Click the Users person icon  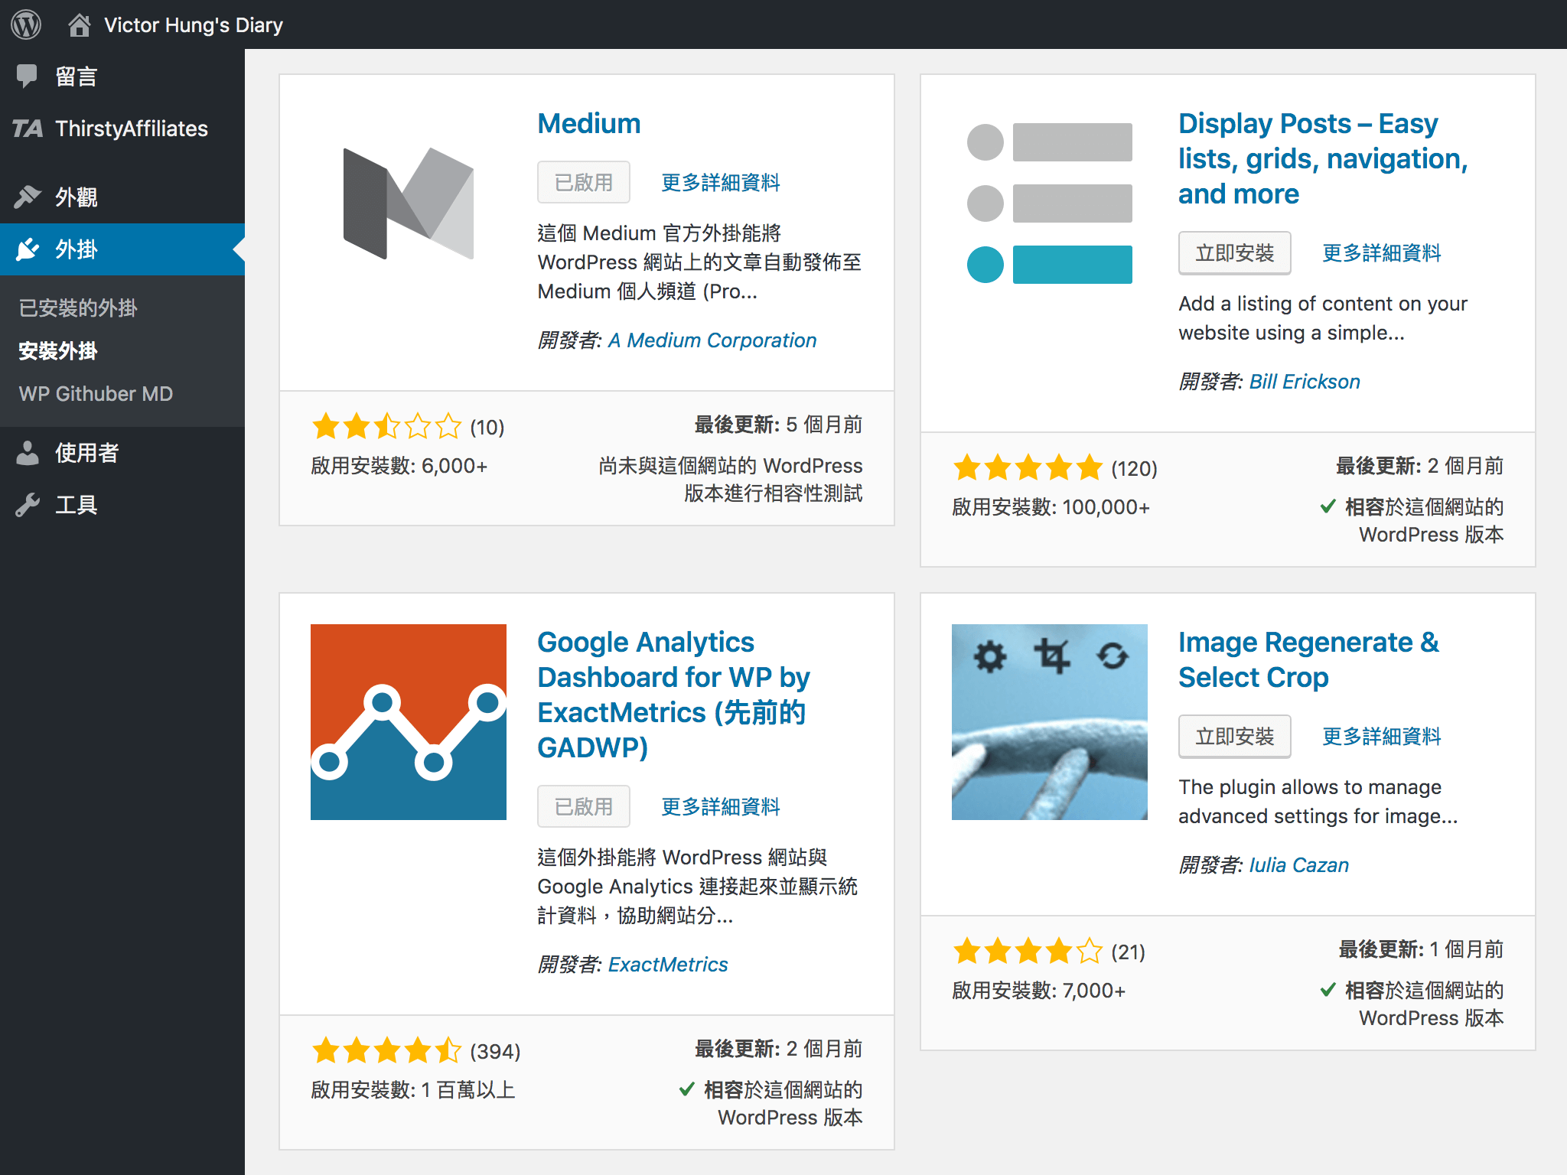point(28,453)
